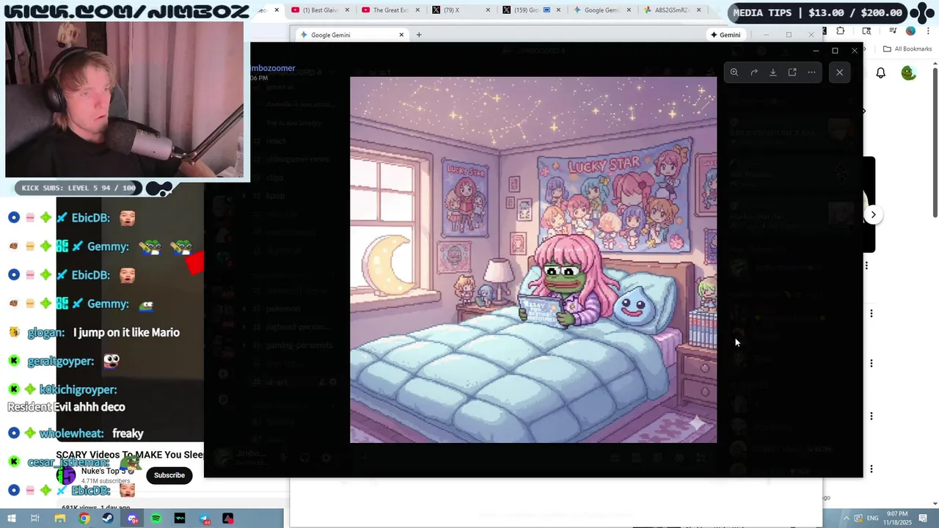Screen dimensions: 939x528
Task: Click the next arrow chevron on right edge
Action: pos(873,215)
